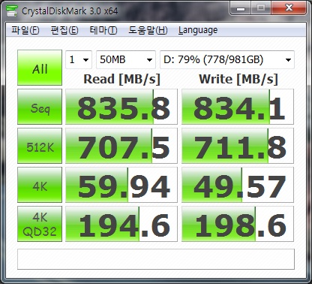Open the 테마(T) menu

coord(103,30)
